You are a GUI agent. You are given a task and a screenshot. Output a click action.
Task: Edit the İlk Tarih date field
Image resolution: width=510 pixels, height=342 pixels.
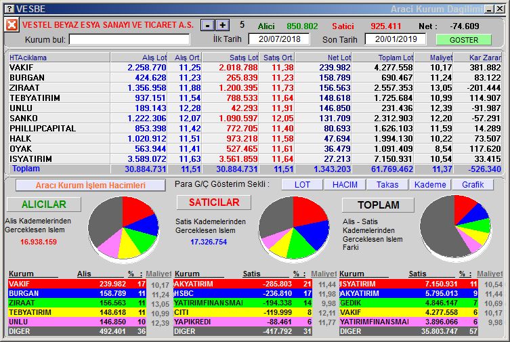click(x=279, y=39)
